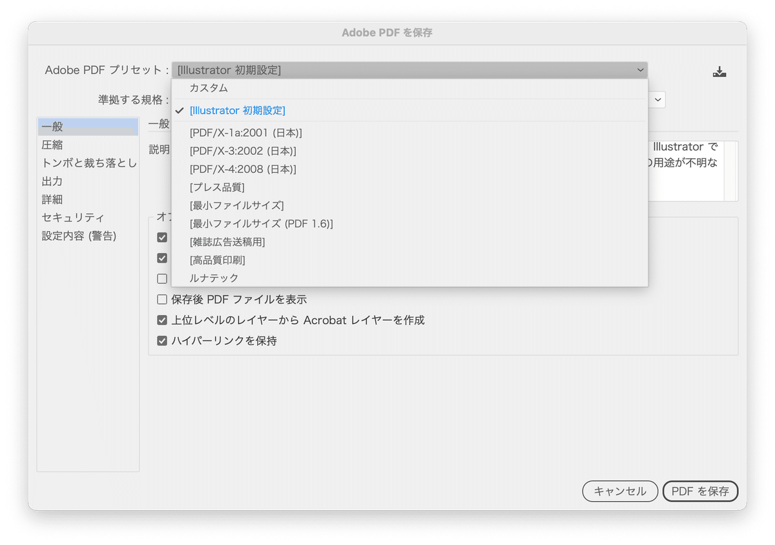Open the 圧縮 category
The width and height of the screenshot is (775, 545).
coord(88,145)
